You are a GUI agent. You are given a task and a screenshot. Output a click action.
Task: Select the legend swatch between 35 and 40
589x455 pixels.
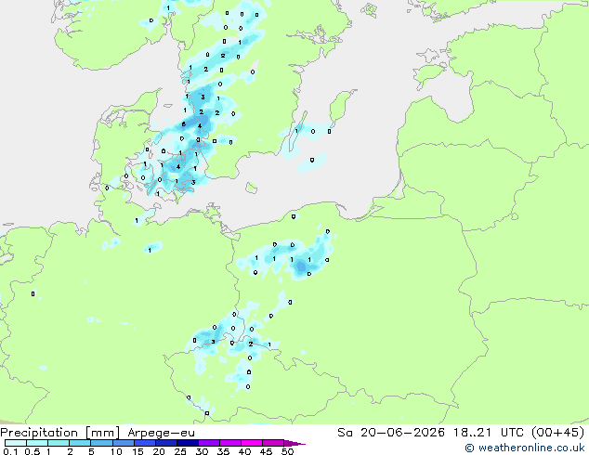[230, 443]
